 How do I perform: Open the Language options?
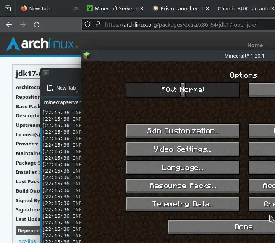point(183,168)
